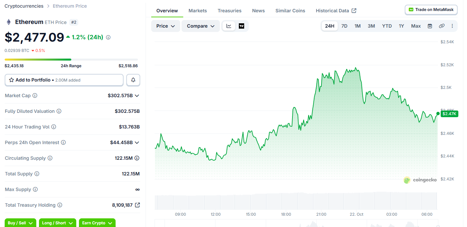Open the Total Treasury Holding info icon
This screenshot has width=467, height=227.
(x=60, y=205)
